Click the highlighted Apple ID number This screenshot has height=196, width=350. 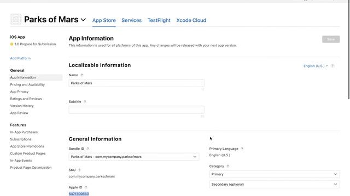click(x=79, y=194)
